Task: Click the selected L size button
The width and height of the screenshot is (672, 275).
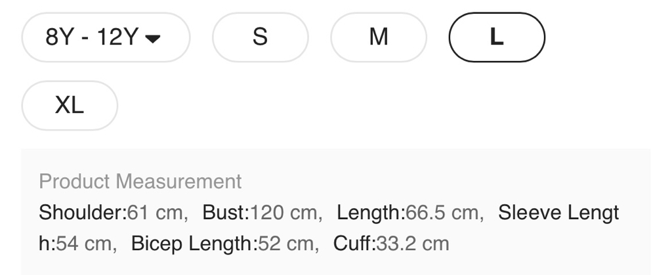Action: pyautogui.click(x=497, y=37)
